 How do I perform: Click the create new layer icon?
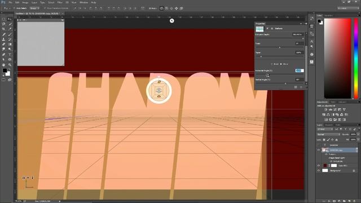[350, 201]
